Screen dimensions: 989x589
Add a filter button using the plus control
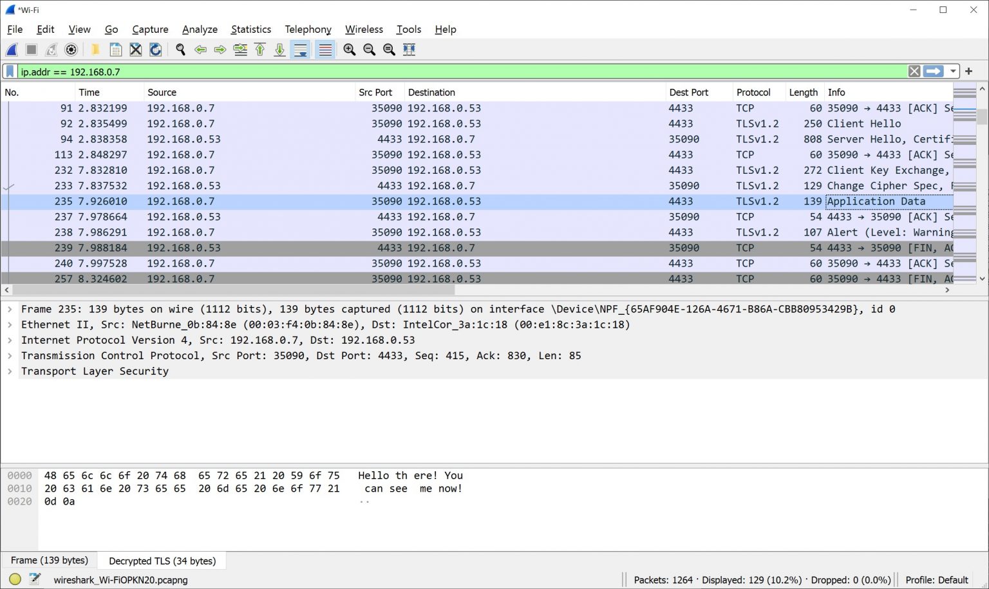click(968, 71)
